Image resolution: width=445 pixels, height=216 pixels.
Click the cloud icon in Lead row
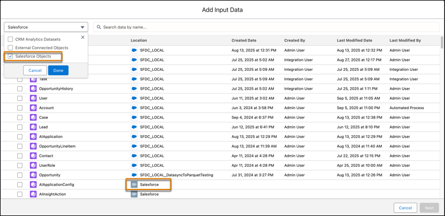[x=134, y=127]
